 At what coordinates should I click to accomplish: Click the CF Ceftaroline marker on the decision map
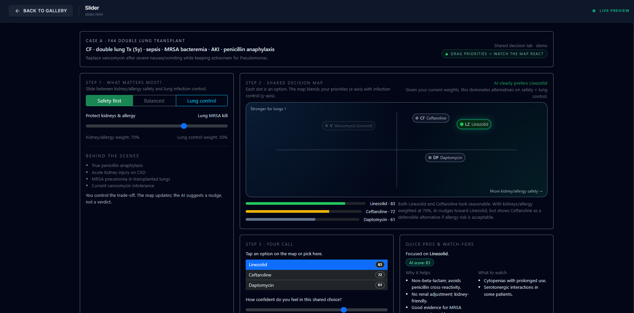431,118
